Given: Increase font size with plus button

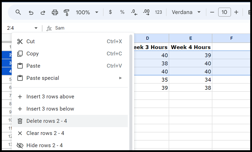Looking at the screenshot, I should pyautogui.click(x=236, y=12).
